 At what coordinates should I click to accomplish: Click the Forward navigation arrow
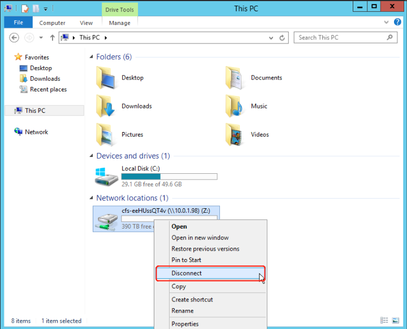(x=29, y=38)
